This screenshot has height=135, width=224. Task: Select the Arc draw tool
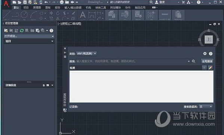(x=33, y=15)
